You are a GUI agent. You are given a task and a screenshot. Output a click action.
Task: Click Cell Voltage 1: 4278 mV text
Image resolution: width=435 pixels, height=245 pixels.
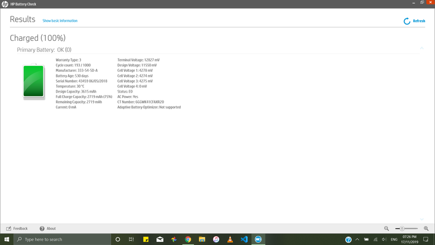pos(135,71)
